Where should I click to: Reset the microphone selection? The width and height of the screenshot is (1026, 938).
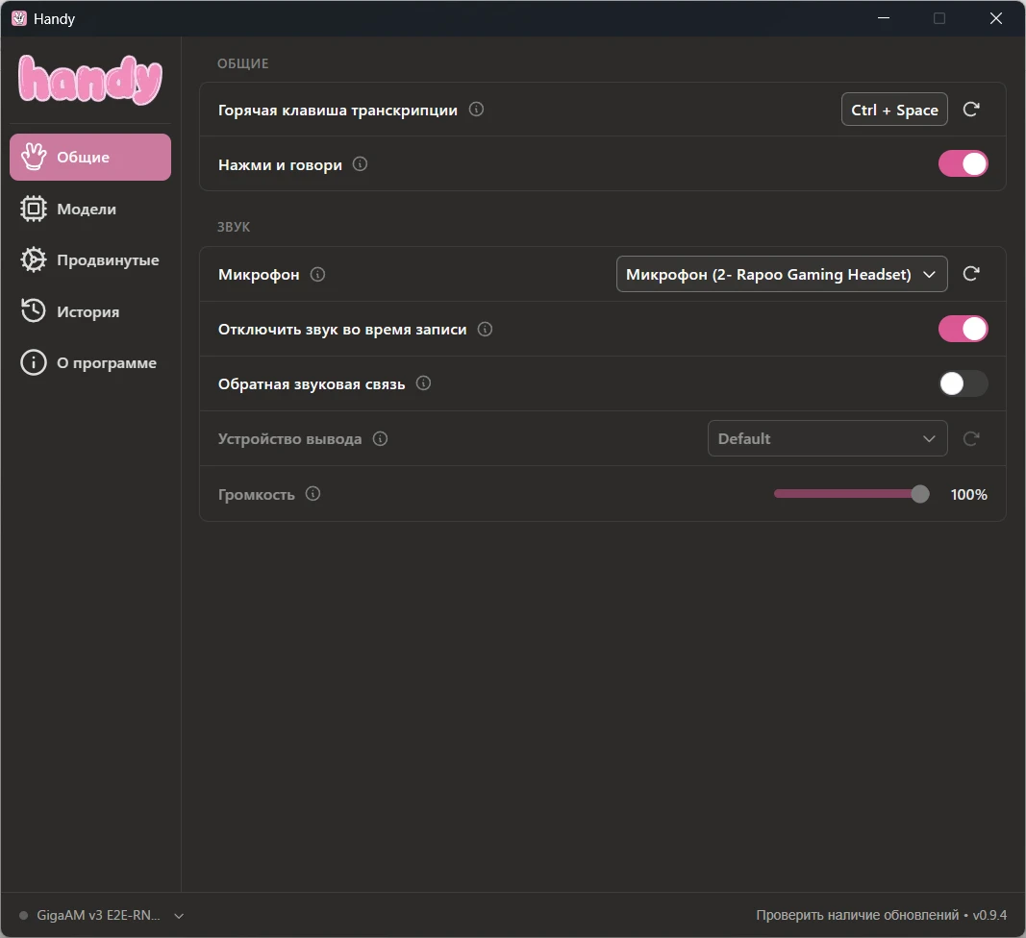pos(971,273)
